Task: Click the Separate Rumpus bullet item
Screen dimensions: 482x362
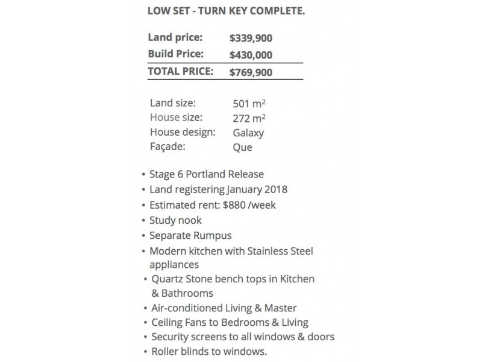Action: (190, 236)
